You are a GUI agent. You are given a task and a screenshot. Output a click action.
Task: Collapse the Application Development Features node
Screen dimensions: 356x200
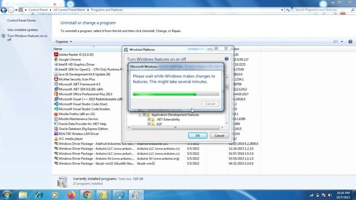(140, 115)
